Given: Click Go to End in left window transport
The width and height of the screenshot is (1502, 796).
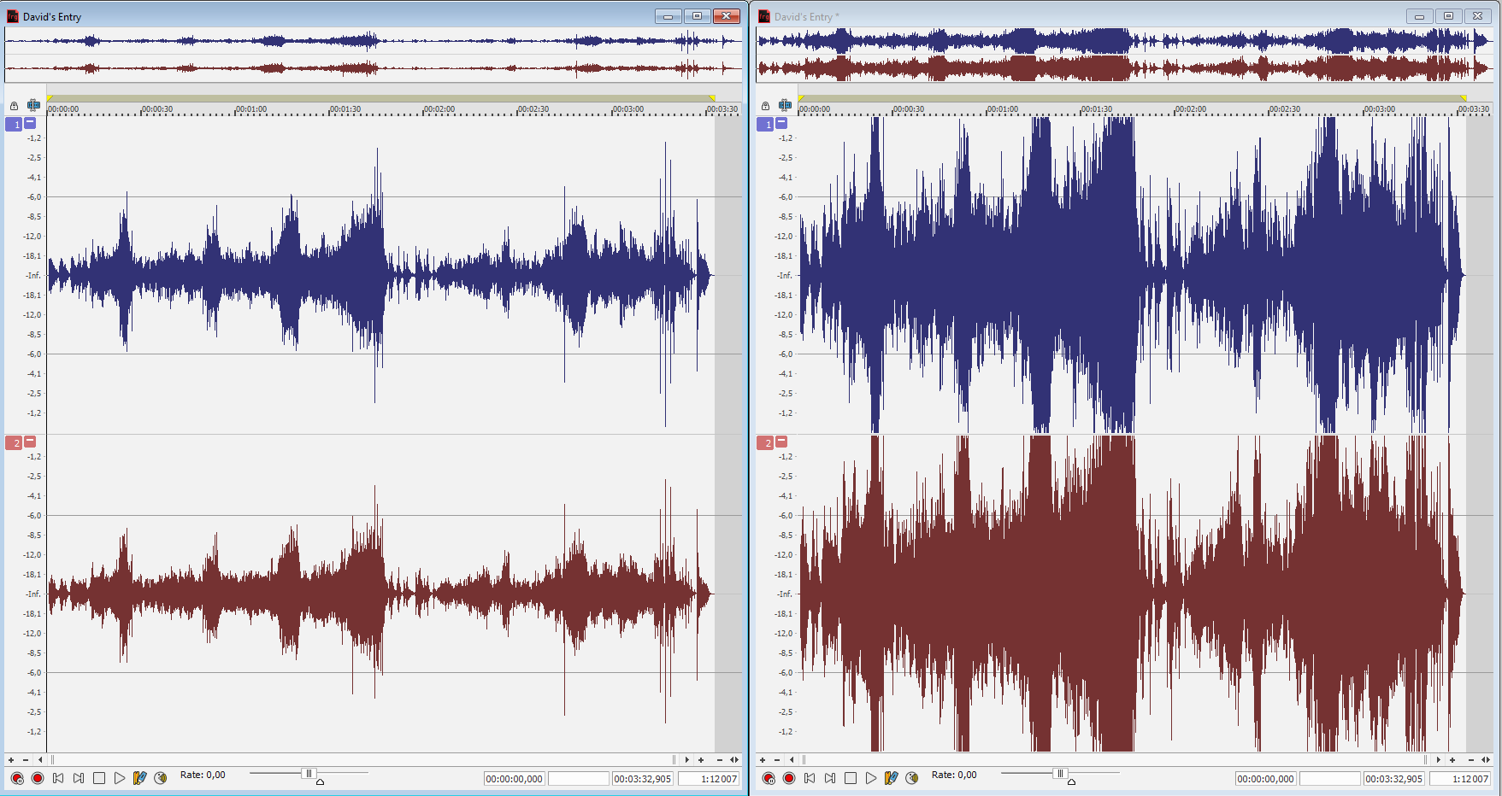Looking at the screenshot, I should [79, 778].
